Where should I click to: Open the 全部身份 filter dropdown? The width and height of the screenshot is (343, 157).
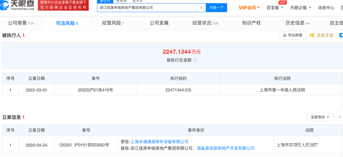pos(320,117)
